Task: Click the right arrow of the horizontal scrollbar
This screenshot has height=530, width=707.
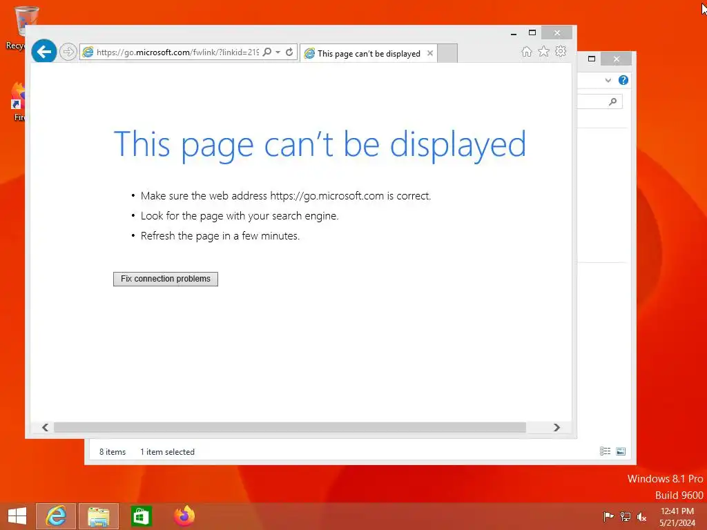Action: (557, 427)
